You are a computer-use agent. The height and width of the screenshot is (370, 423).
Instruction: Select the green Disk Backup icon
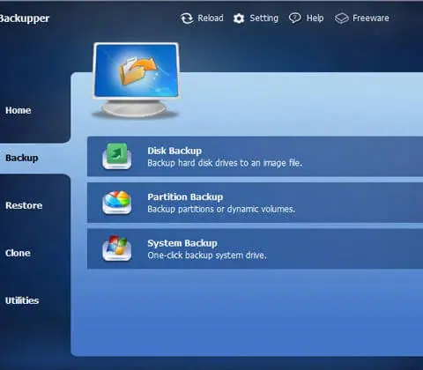[x=117, y=156]
